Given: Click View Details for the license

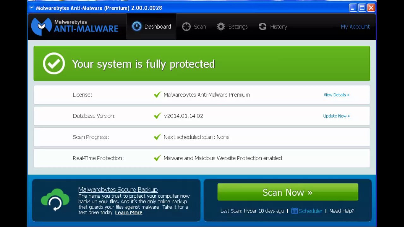Looking at the screenshot, I should click(336, 95).
